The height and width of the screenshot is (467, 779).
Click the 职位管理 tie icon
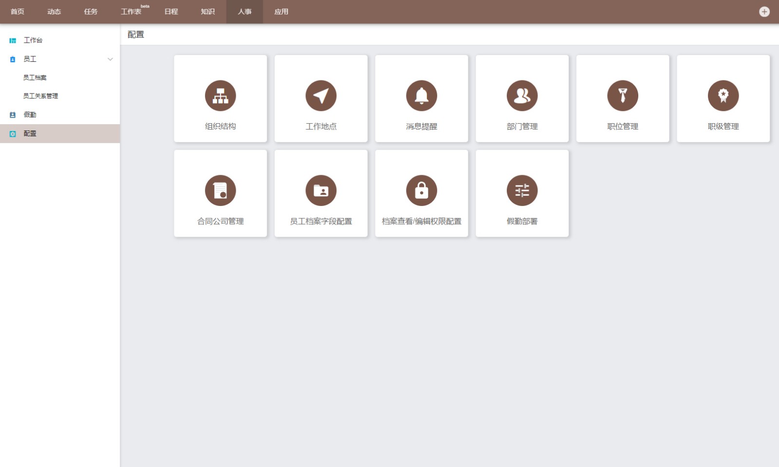pos(623,95)
